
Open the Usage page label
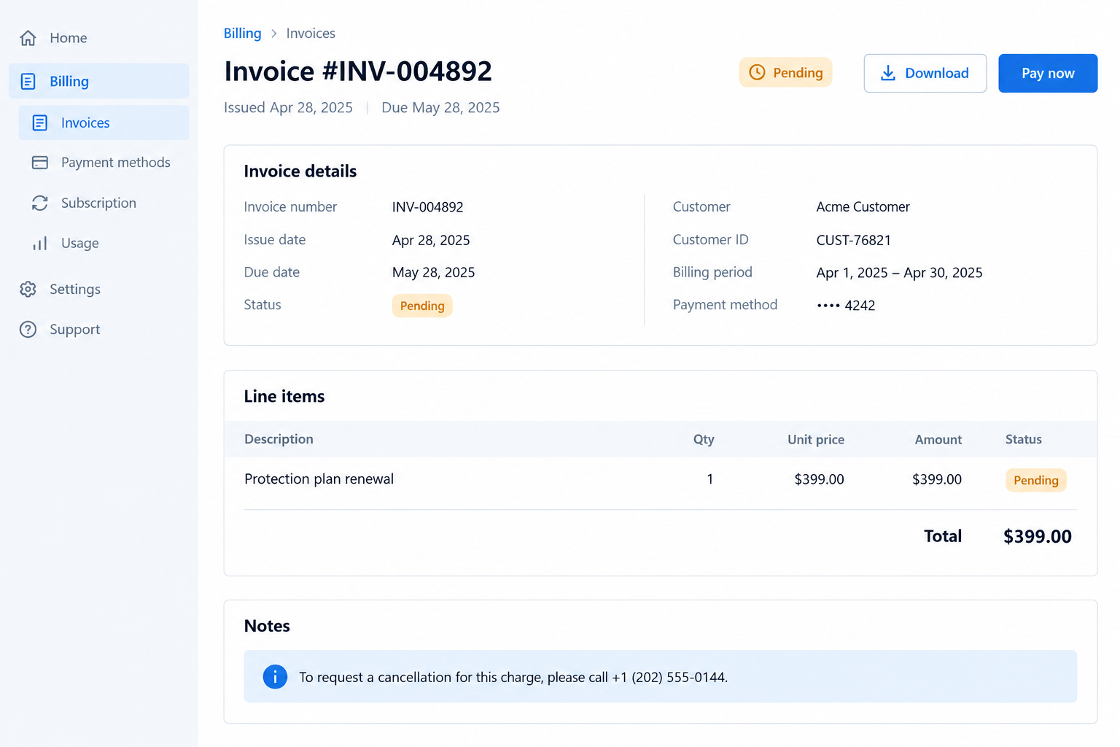pos(80,243)
